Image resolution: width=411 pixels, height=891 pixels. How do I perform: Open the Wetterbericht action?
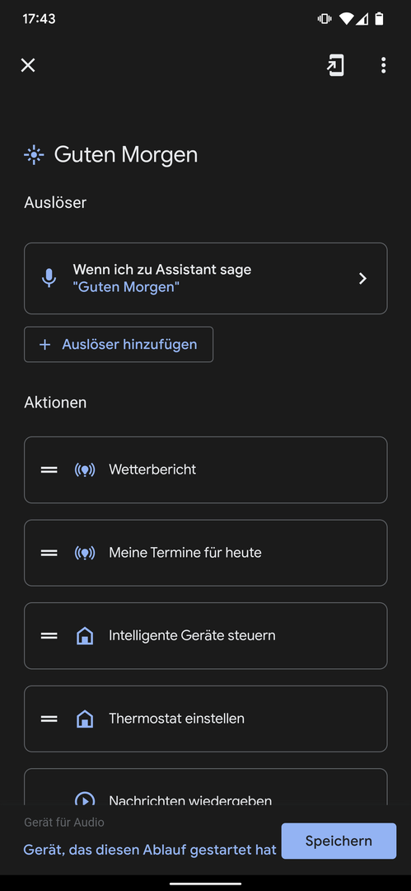click(206, 470)
